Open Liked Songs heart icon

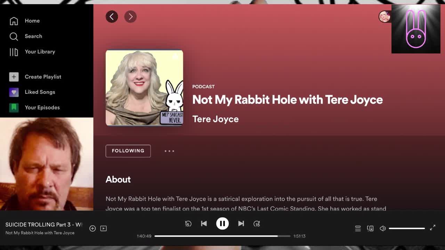point(14,92)
